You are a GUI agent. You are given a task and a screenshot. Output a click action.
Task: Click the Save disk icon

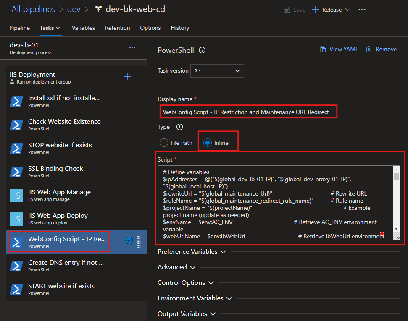pyautogui.click(x=287, y=10)
